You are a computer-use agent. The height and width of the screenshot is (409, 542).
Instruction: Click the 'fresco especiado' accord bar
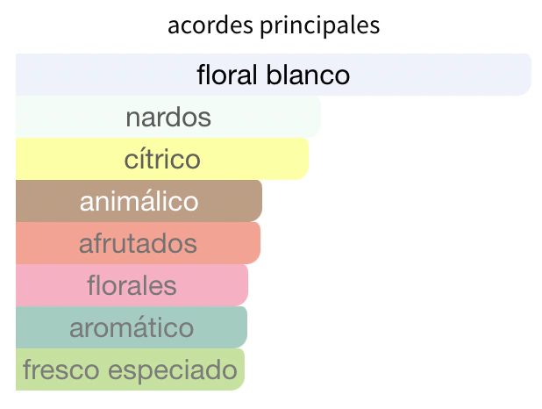[130, 370]
